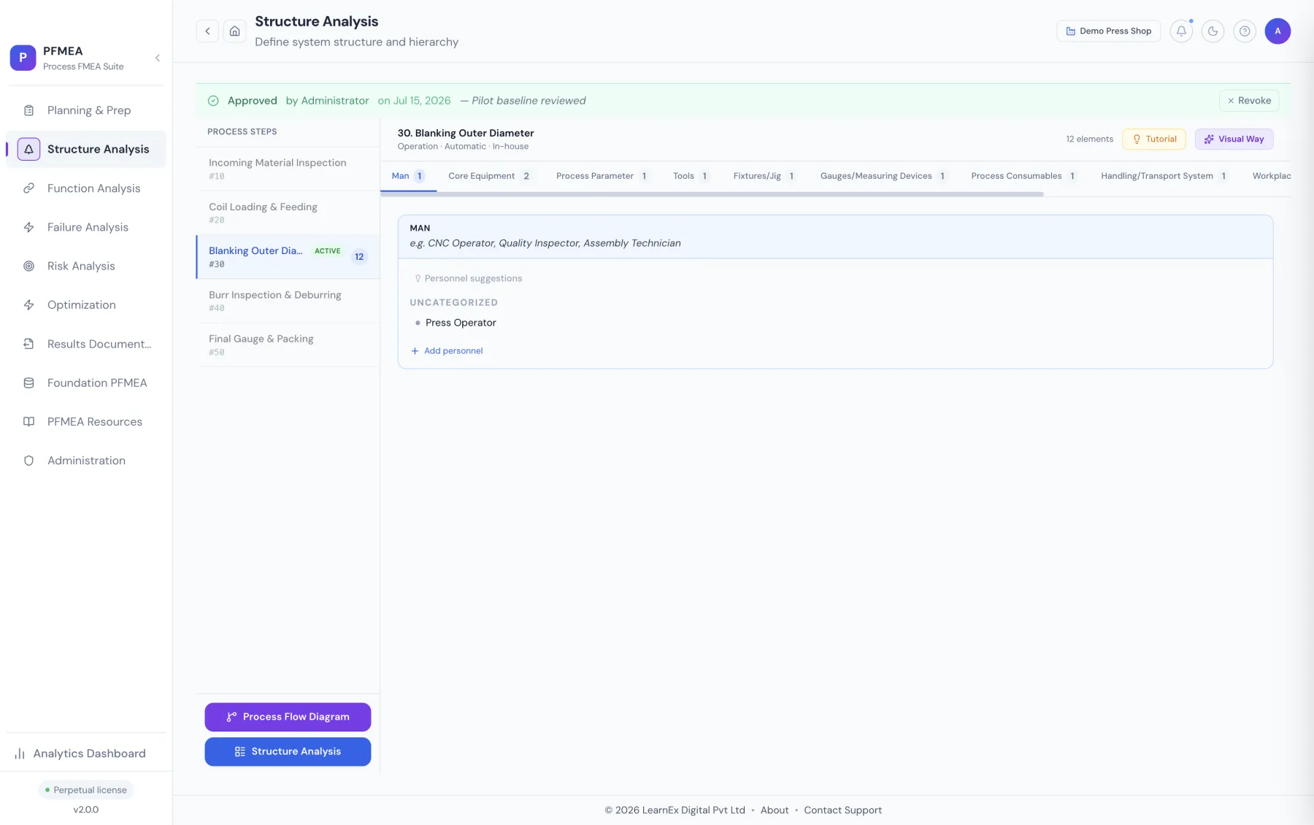Viewport: 1314px width, 825px height.
Task: Click the Revoke approval button
Action: (1249, 101)
